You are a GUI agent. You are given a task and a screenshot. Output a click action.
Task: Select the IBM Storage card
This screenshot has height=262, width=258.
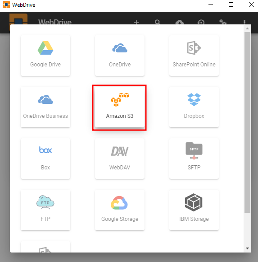194,210
